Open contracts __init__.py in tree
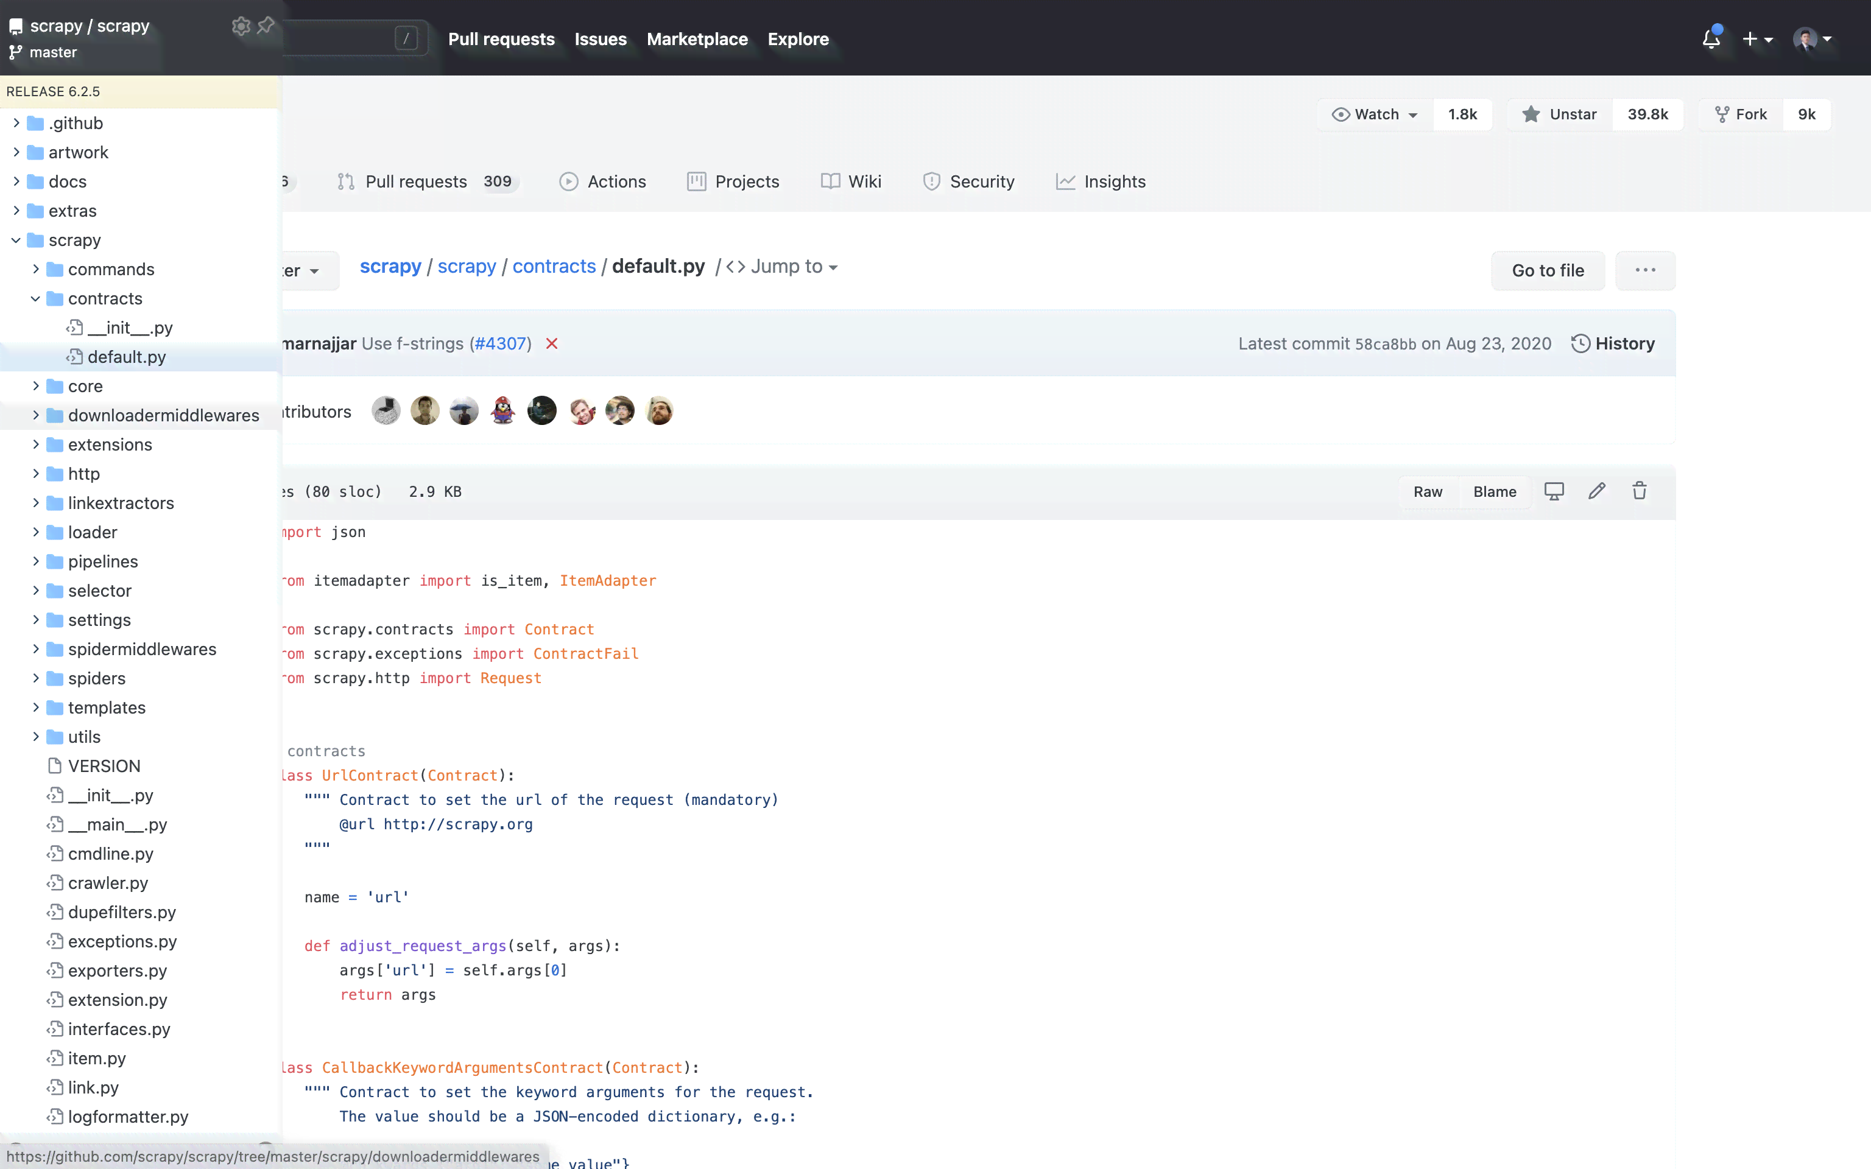 130,328
